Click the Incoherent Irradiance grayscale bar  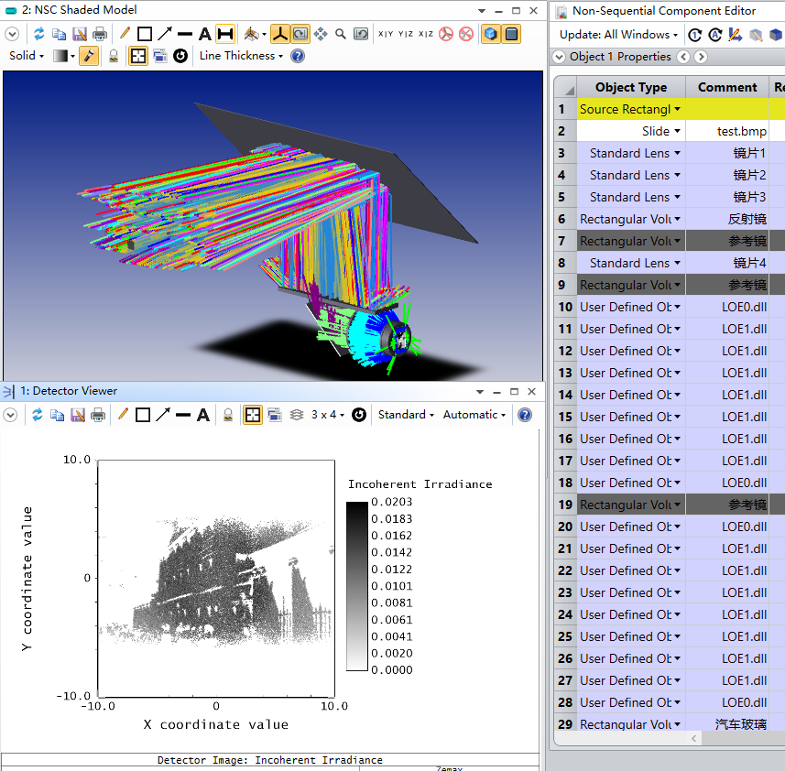pyautogui.click(x=357, y=586)
